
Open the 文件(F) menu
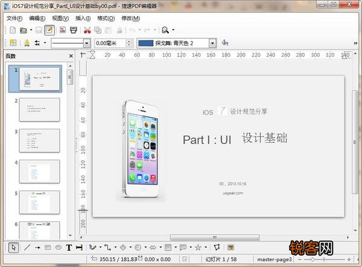[14, 18]
